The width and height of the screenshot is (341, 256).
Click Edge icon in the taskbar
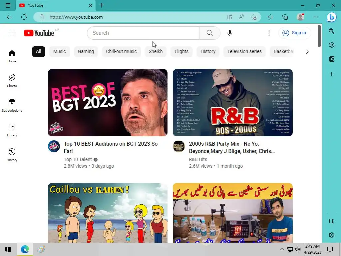point(25,249)
